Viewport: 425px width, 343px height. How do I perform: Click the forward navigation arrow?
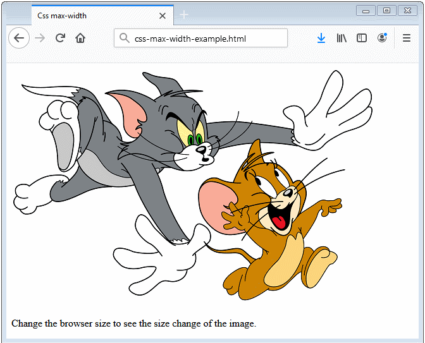click(x=40, y=38)
